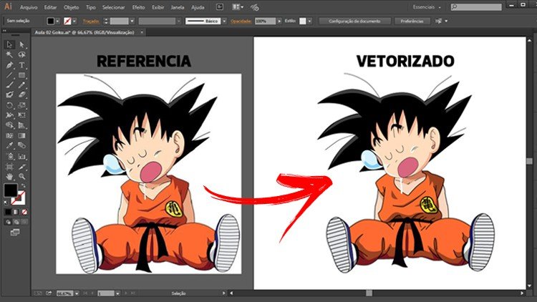Select the Free Transform tool
The width and height of the screenshot is (537, 302).
pyautogui.click(x=21, y=115)
